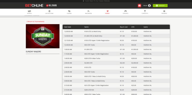Select the $100 GTD 2x Multi Entry row

coord(116,31)
